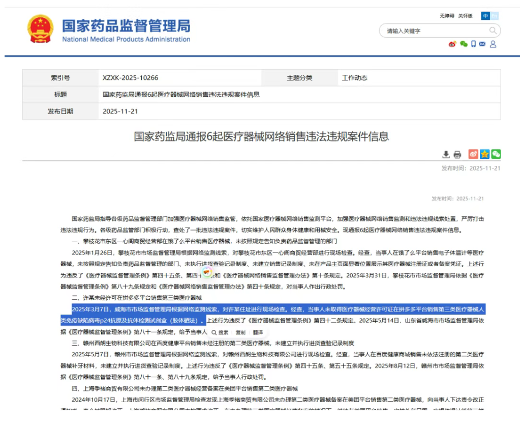Share article via green WeChat icon
Screen dimensions: 520x423
click(x=496, y=154)
